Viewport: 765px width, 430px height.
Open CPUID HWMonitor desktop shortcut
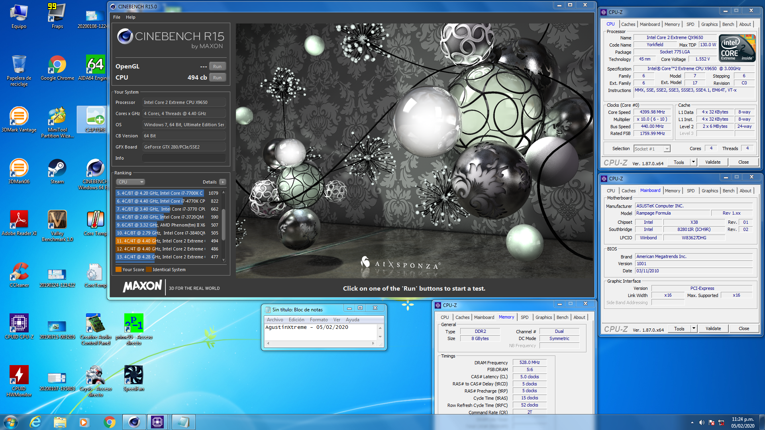pos(19,381)
